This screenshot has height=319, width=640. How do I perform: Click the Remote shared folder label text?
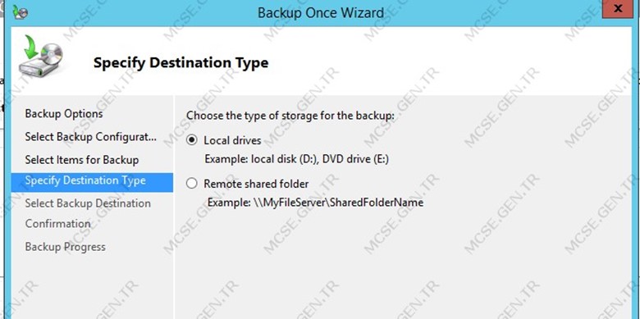256,184
